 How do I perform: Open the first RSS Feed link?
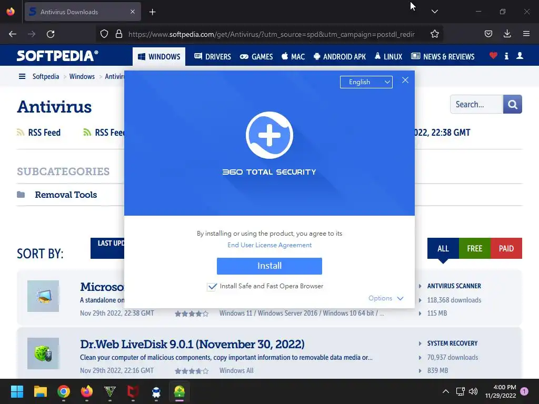pos(39,133)
